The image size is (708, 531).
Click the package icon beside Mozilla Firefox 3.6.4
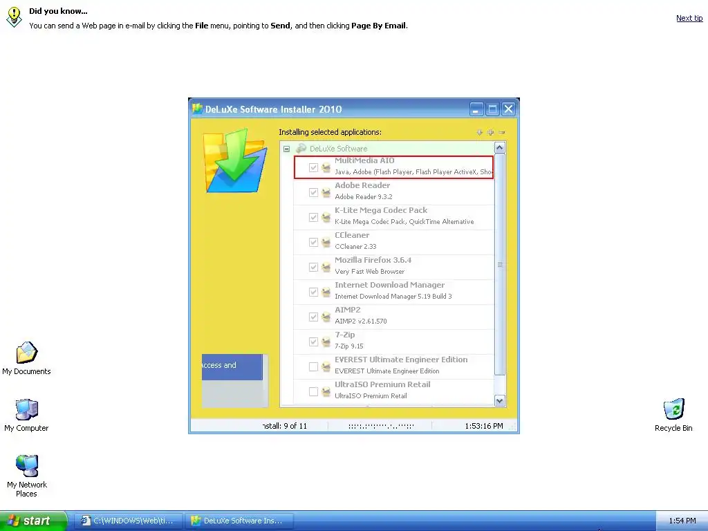pyautogui.click(x=326, y=267)
